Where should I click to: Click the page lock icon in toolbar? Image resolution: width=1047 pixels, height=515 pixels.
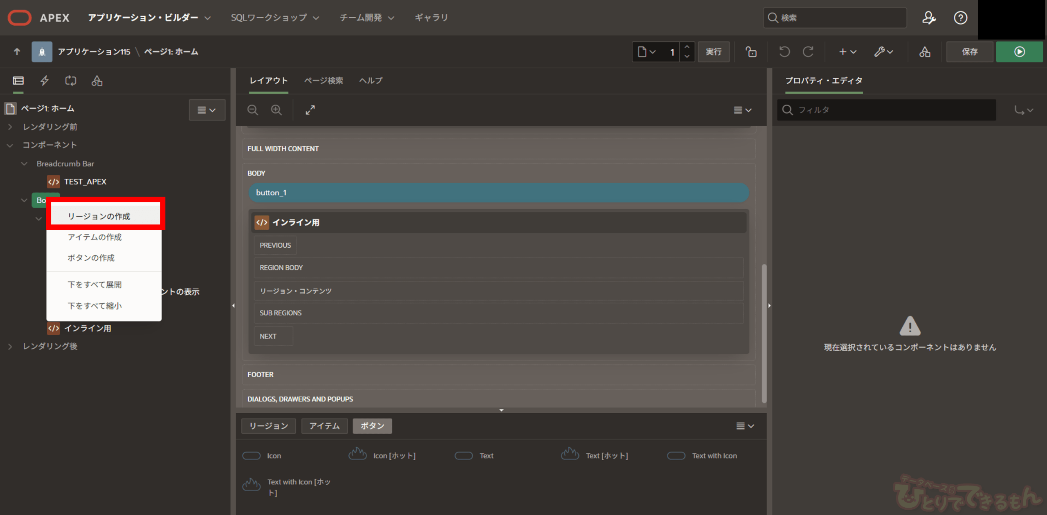pyautogui.click(x=751, y=52)
